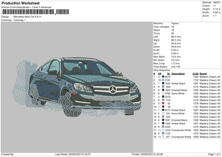Select Snow White description in stop 12
The width and height of the screenshot is (222, 157).
(x=178, y=114)
